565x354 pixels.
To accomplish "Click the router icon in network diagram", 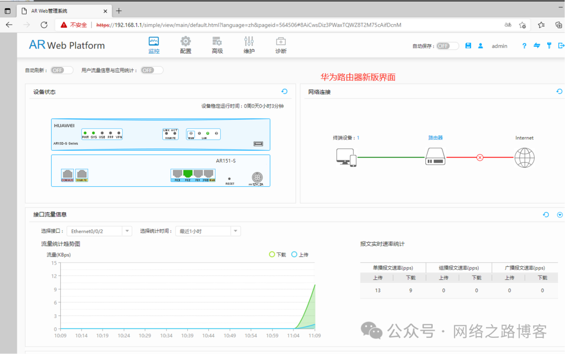I will click(x=435, y=156).
